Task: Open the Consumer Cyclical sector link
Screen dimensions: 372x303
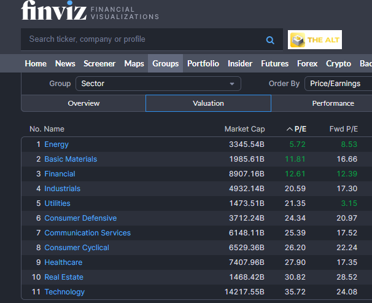Action: pyautogui.click(x=77, y=248)
